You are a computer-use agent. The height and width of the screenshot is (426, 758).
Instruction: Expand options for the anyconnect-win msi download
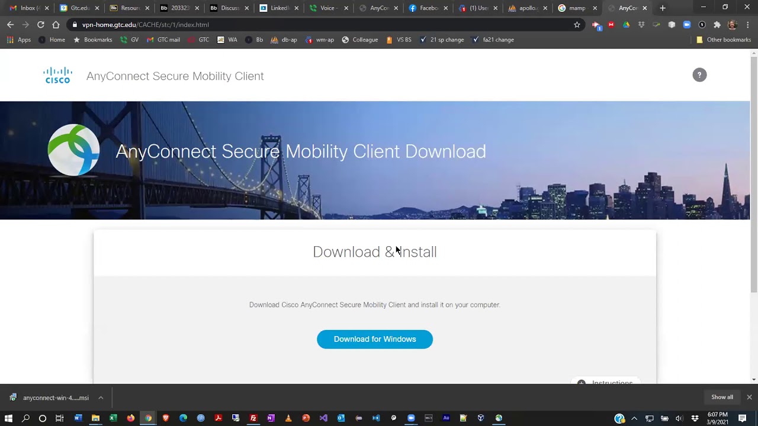(x=101, y=398)
